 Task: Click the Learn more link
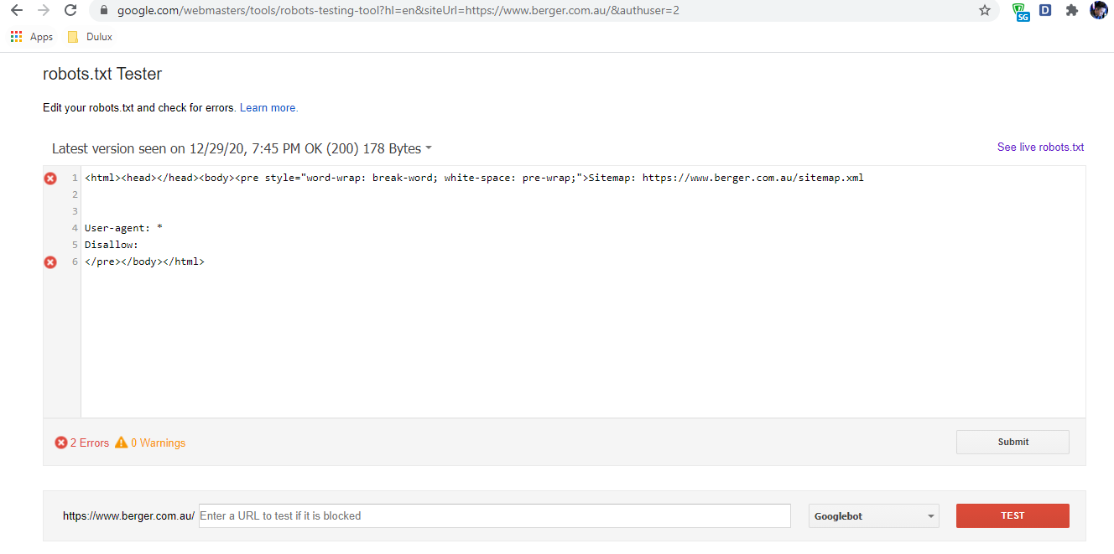(x=268, y=108)
